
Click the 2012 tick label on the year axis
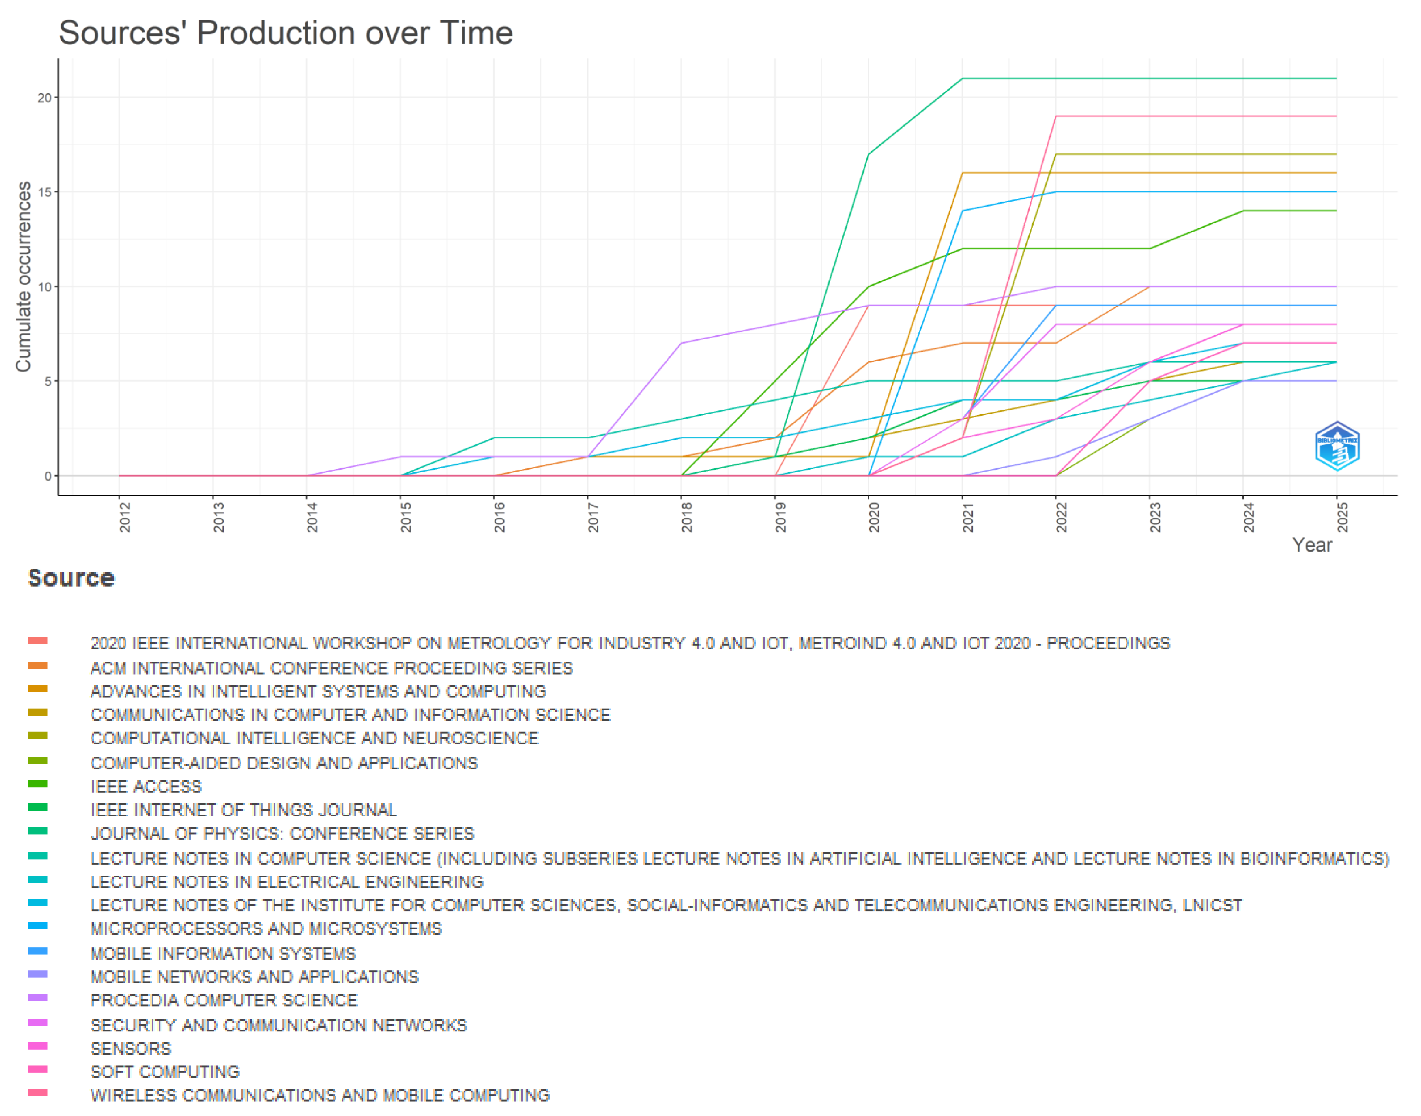[125, 518]
